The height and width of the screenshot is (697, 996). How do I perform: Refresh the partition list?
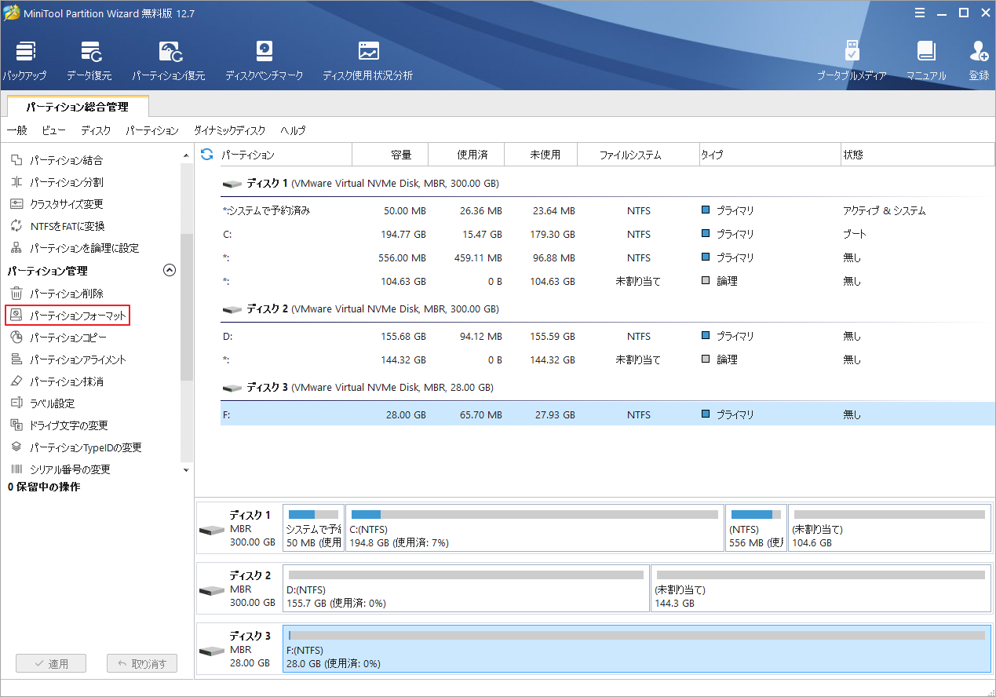206,155
